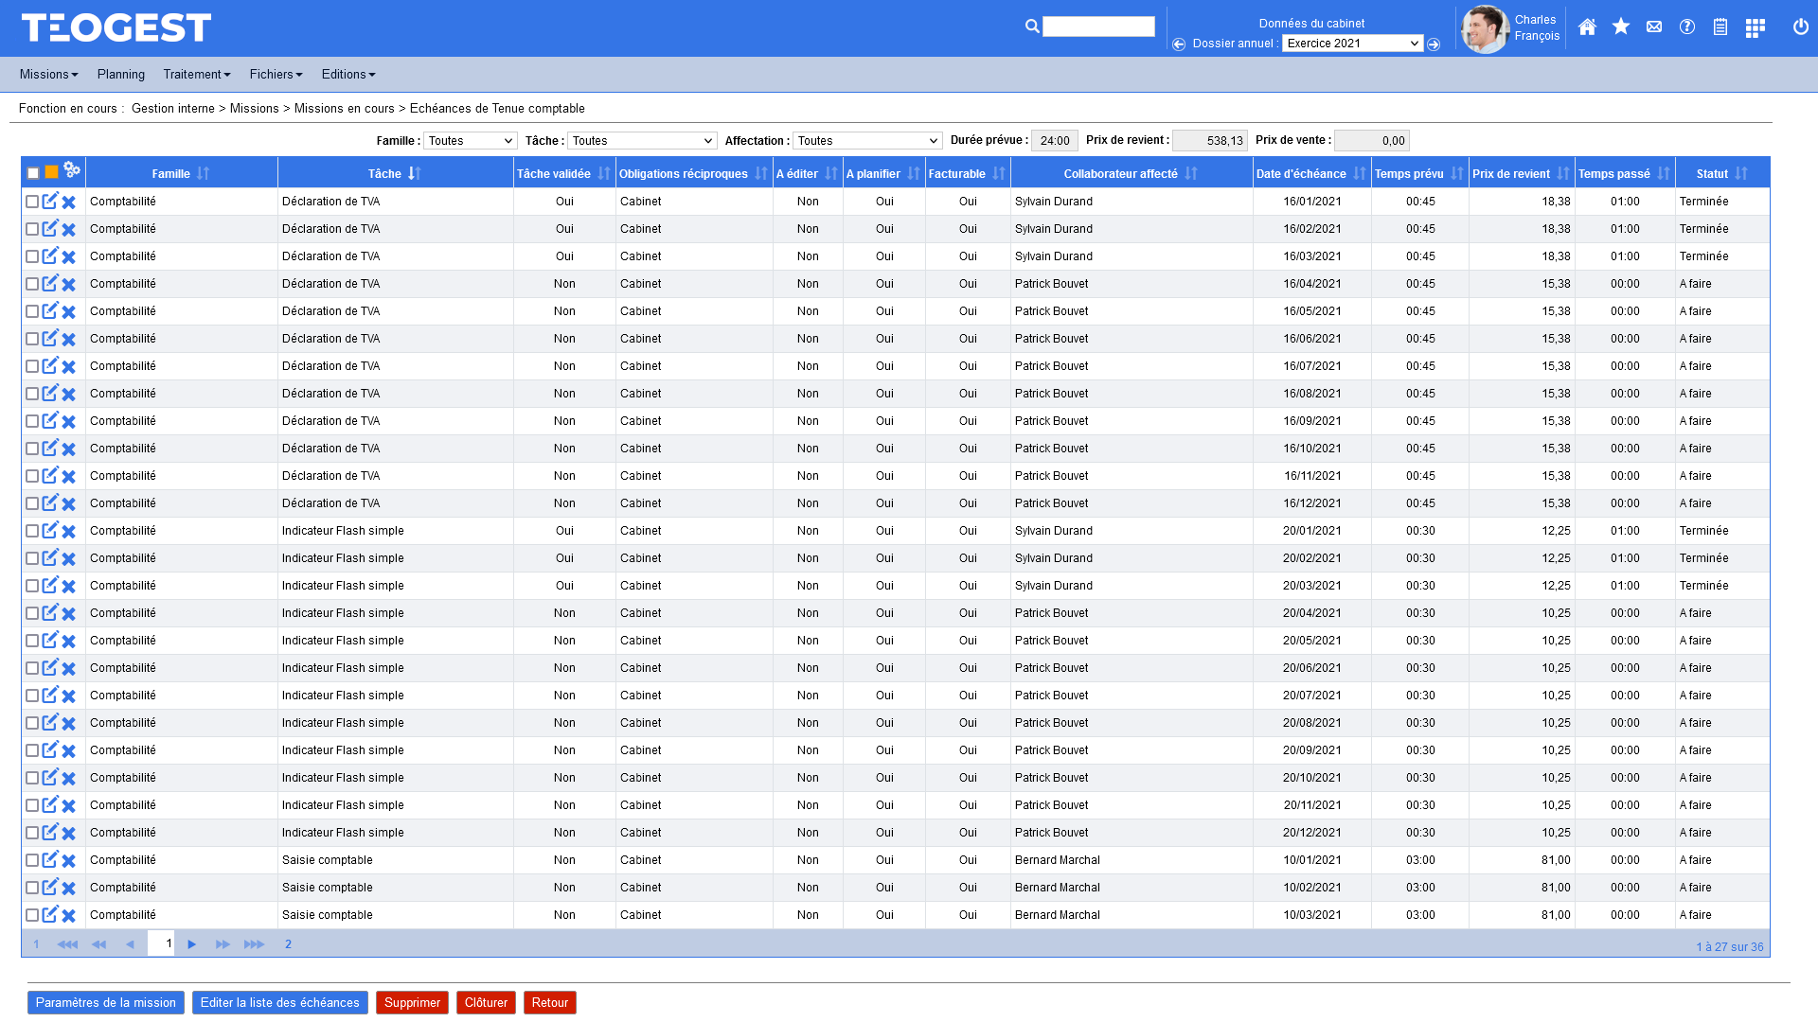The image size is (1818, 1022).
Task: Open the Editions menu
Action: [348, 74]
